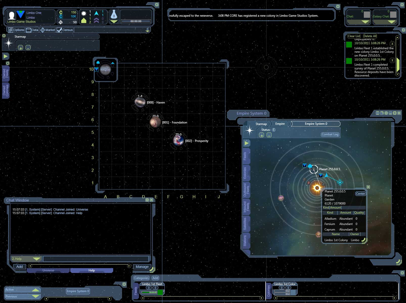Switch to the Universe chat tab

[x=48, y=270]
